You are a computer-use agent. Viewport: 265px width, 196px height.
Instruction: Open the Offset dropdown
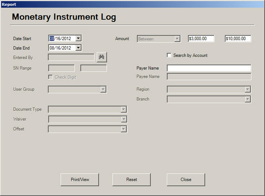click(x=124, y=129)
